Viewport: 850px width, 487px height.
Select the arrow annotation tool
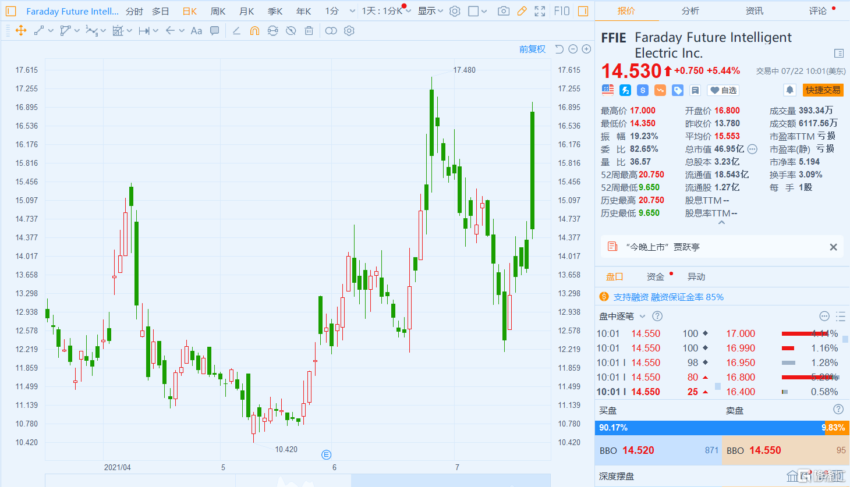point(170,31)
